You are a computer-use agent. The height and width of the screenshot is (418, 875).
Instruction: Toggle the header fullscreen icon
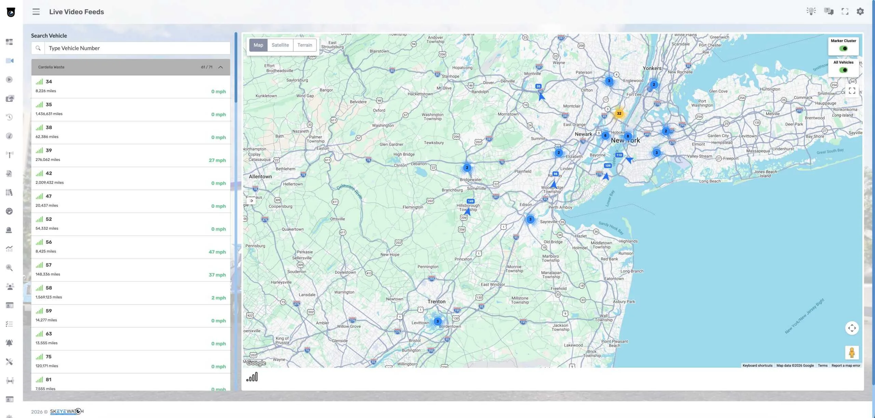[845, 12]
